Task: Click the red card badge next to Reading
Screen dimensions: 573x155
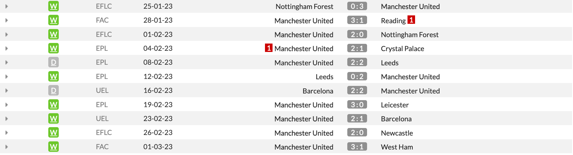Action: [x=411, y=20]
